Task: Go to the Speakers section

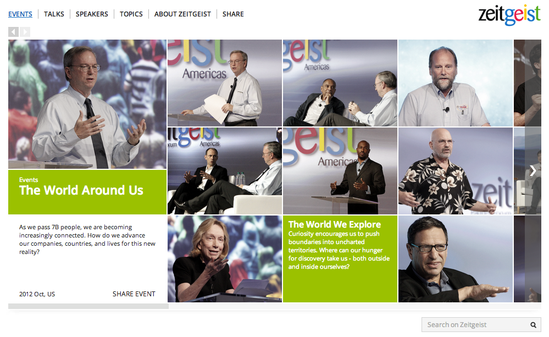Action: click(92, 14)
